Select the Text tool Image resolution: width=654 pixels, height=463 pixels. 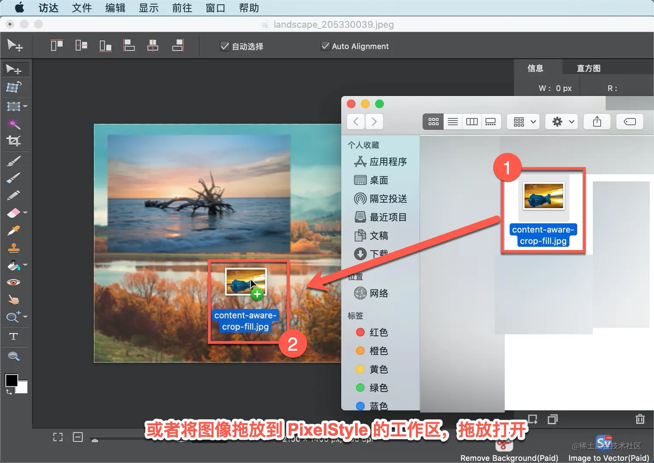tap(13, 337)
